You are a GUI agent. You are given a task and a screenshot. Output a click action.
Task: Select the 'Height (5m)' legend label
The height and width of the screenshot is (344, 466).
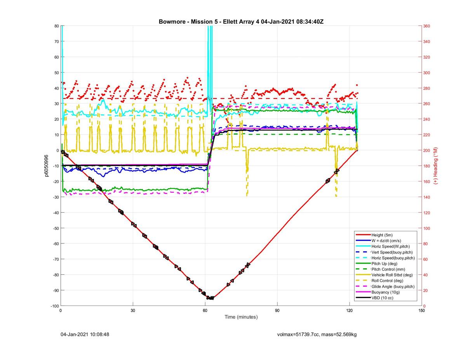tap(383, 235)
